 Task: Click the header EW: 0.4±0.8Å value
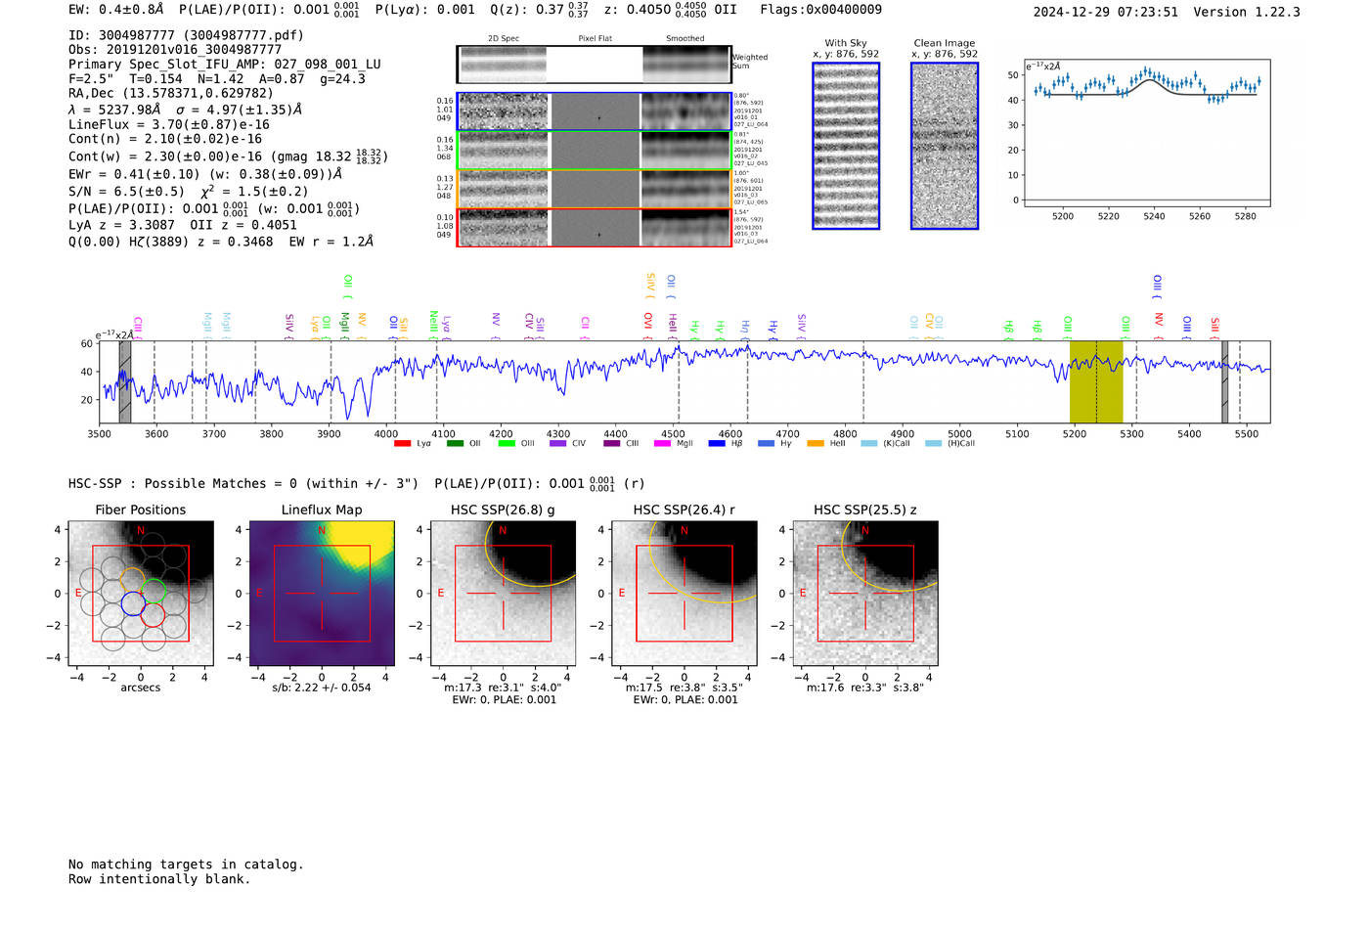[115, 10]
